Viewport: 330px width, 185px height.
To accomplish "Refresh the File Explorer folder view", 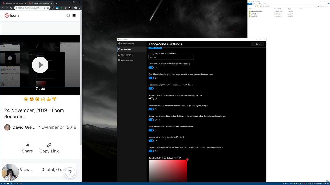I will [x=319, y=6].
